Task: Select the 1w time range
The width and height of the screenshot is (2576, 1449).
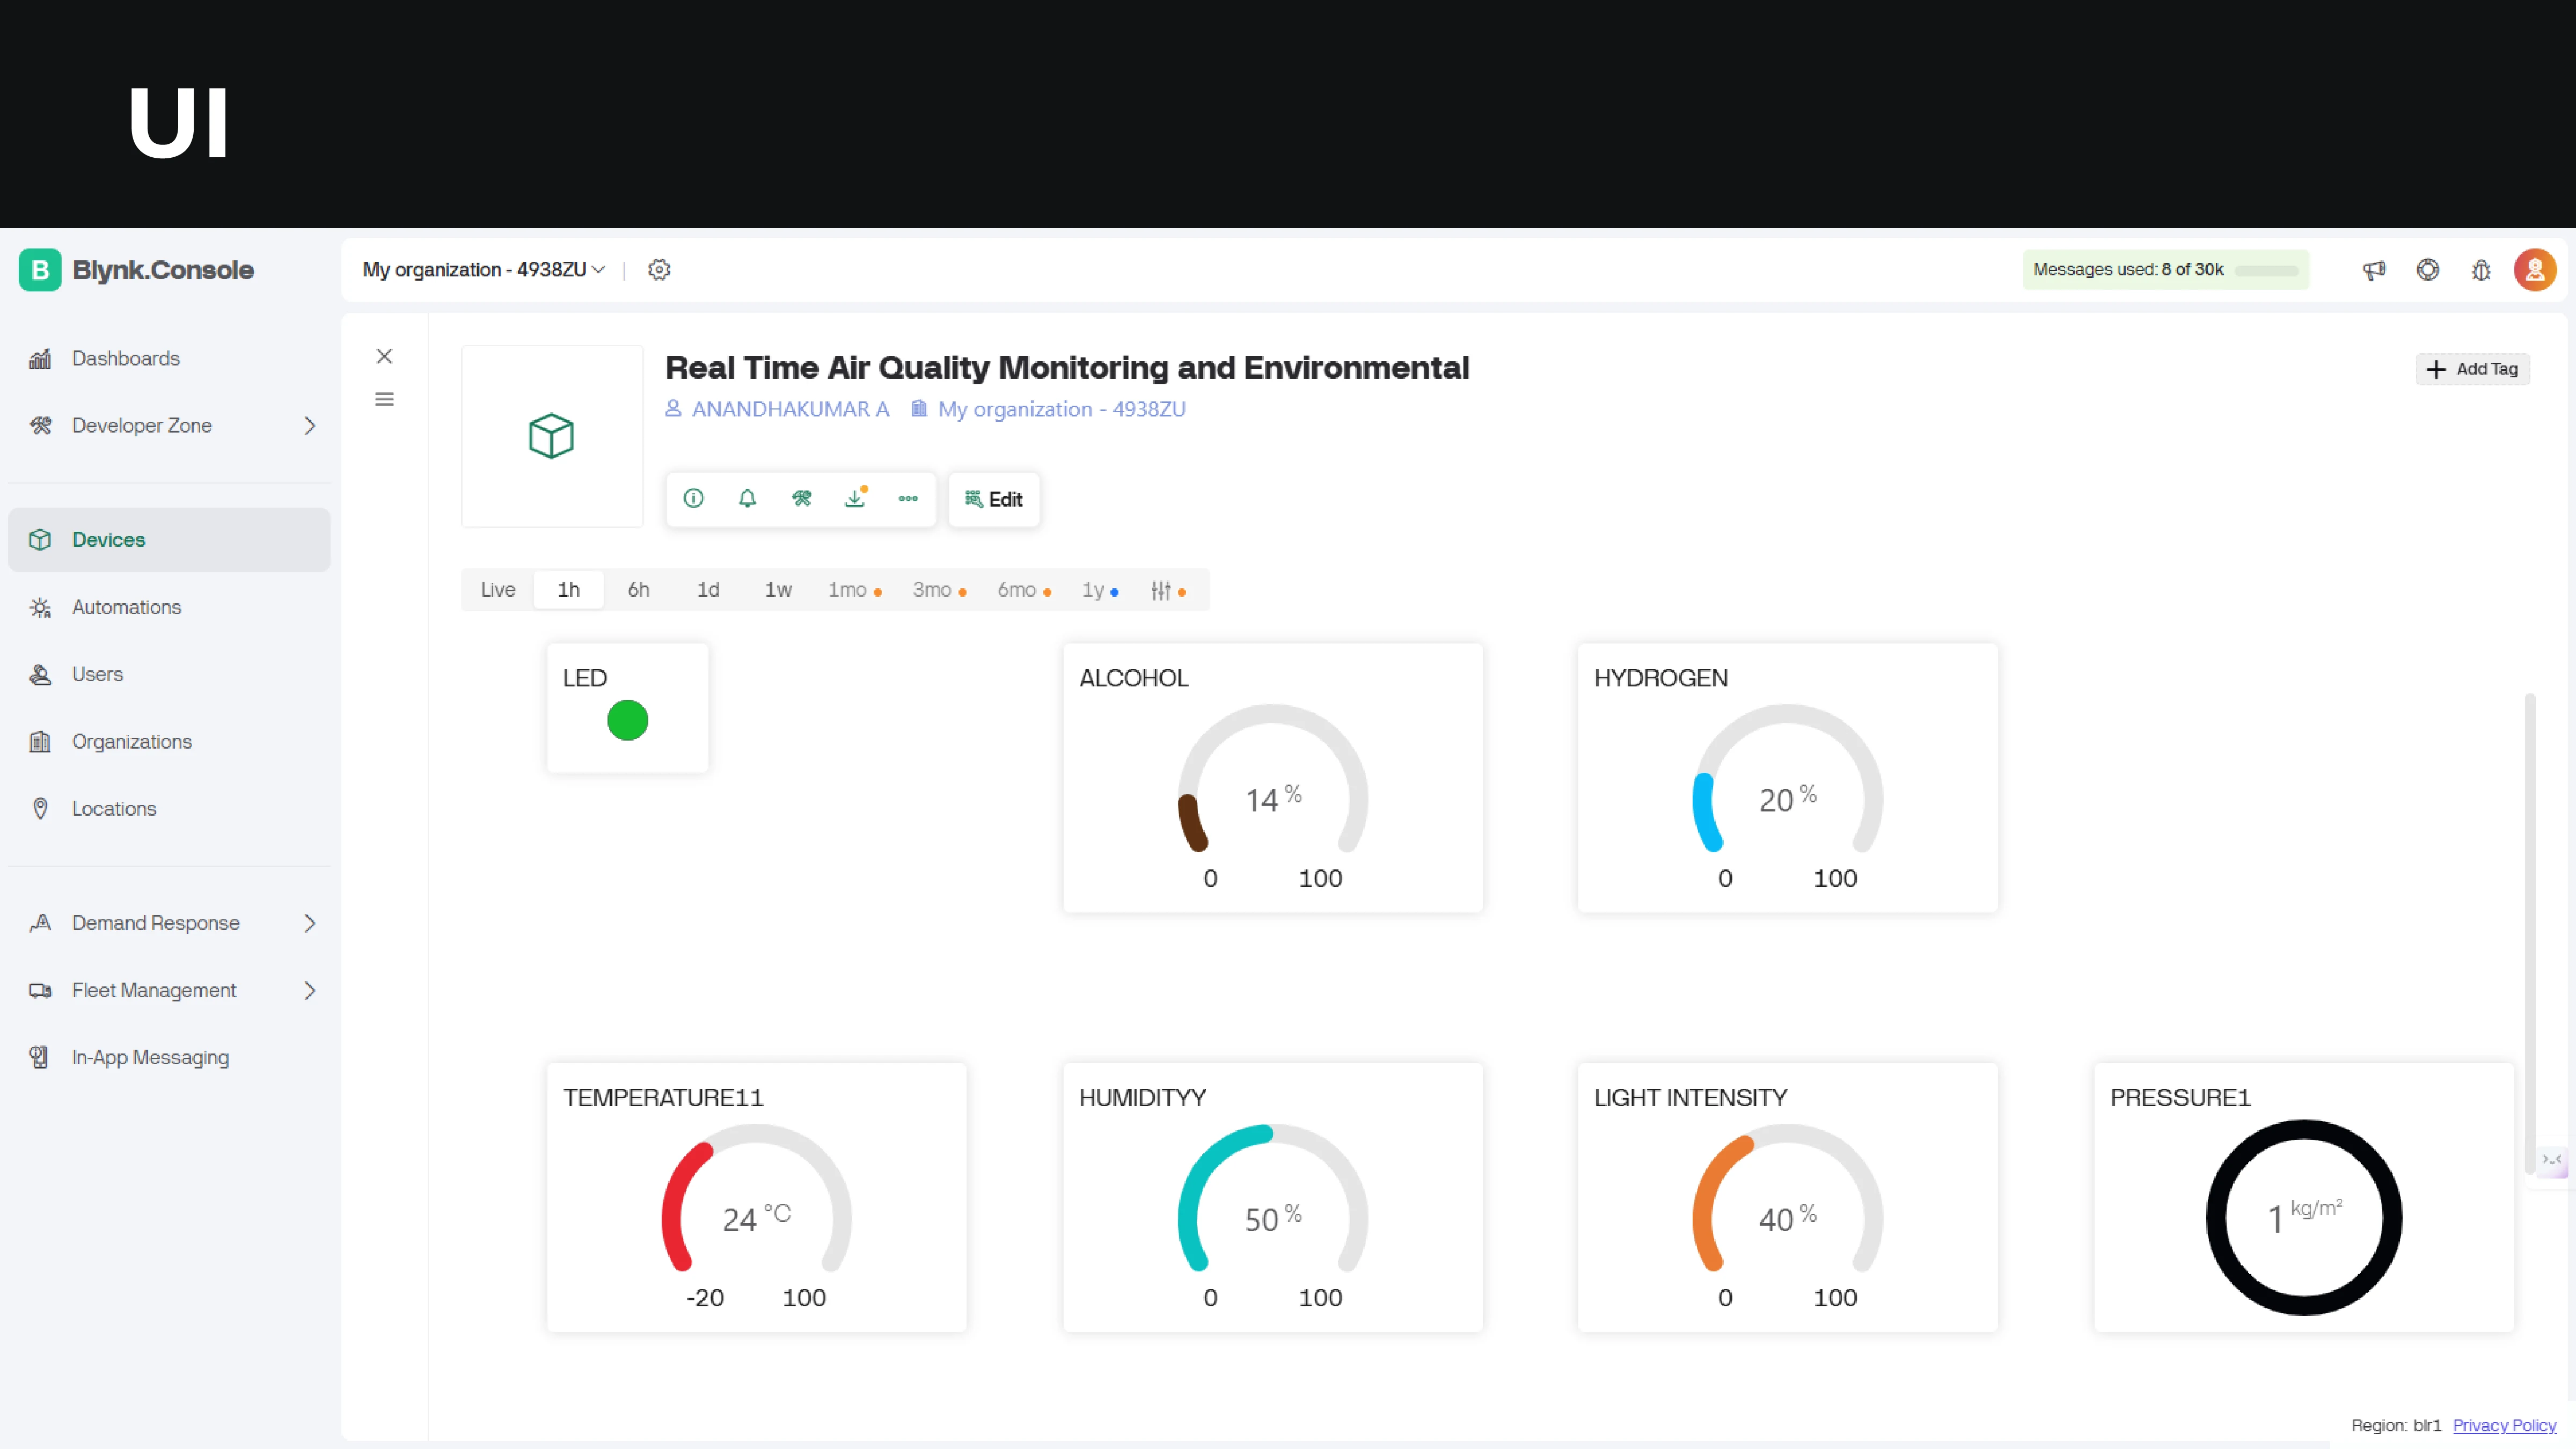Action: coord(778,590)
